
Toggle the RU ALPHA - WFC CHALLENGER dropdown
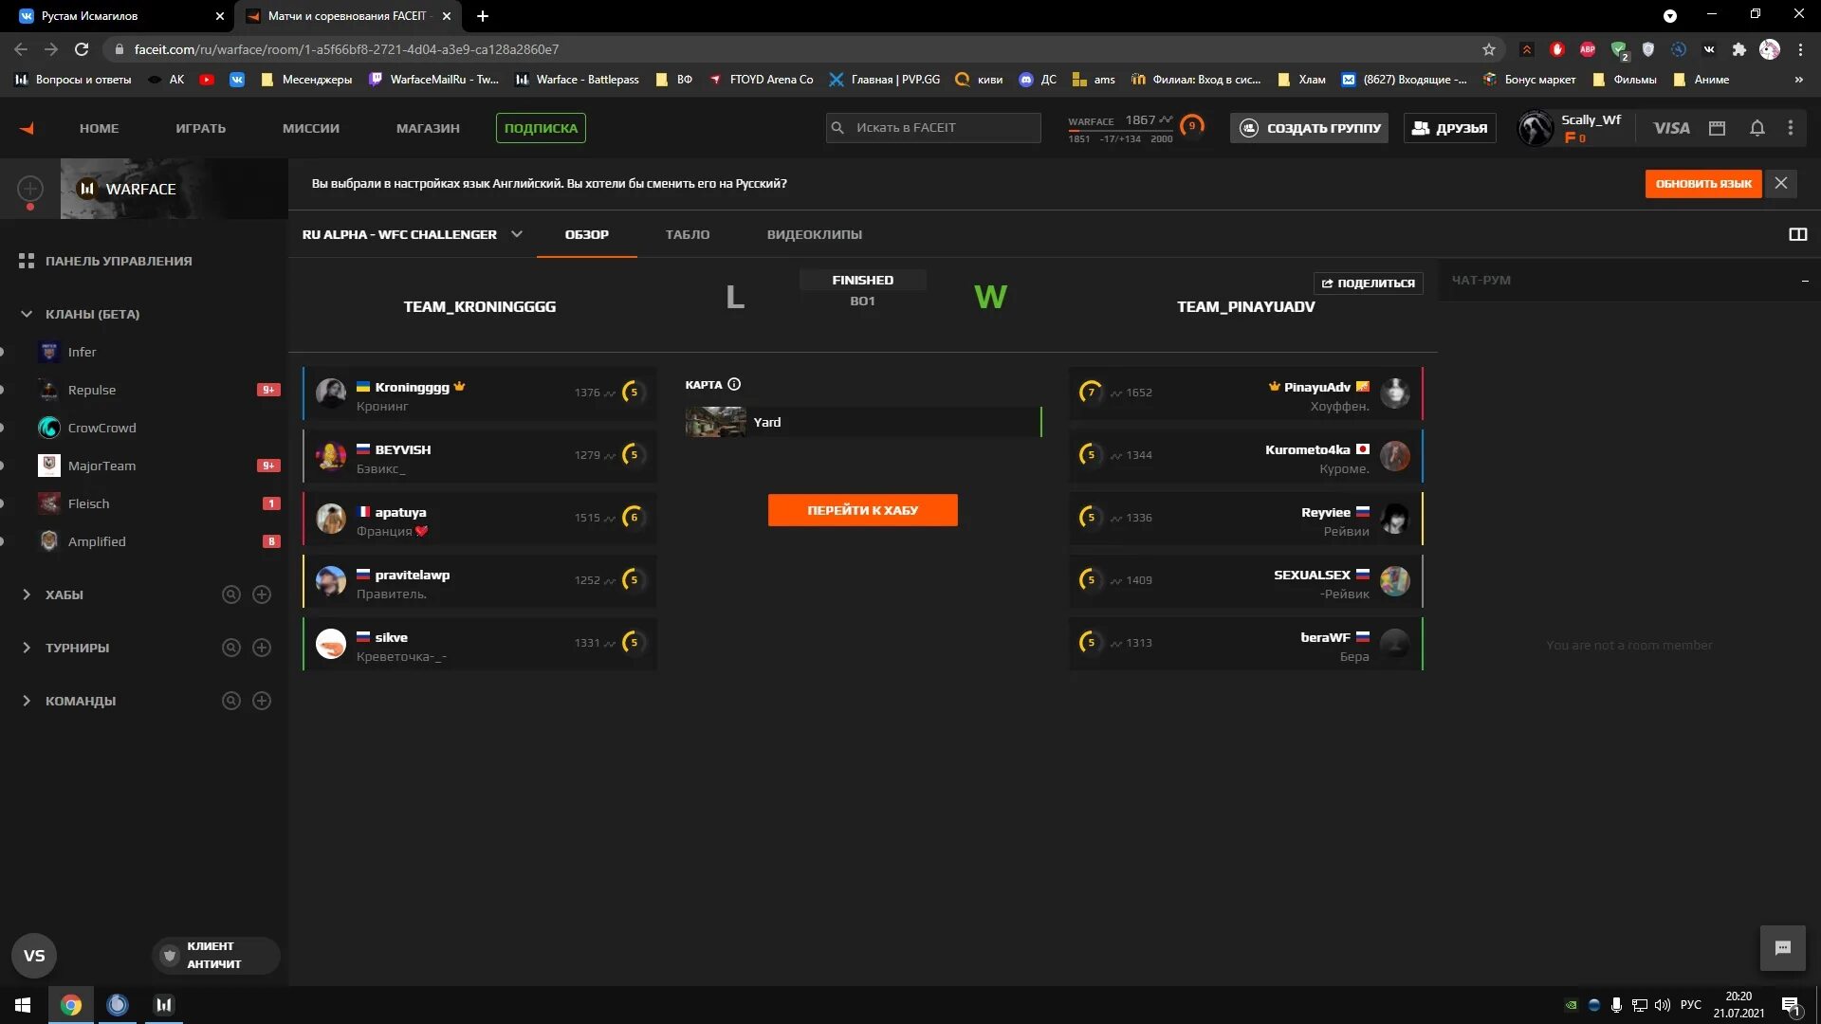[518, 234]
